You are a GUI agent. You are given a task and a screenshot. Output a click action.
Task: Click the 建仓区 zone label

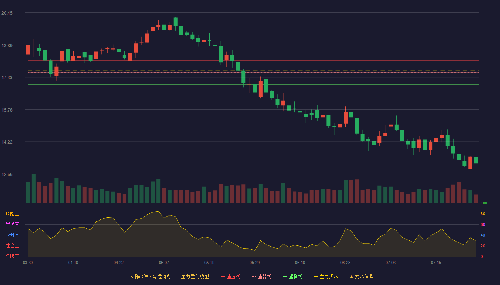12,246
